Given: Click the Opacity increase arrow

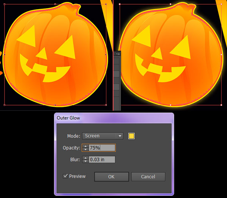Looking at the screenshot, I should [x=86, y=146].
